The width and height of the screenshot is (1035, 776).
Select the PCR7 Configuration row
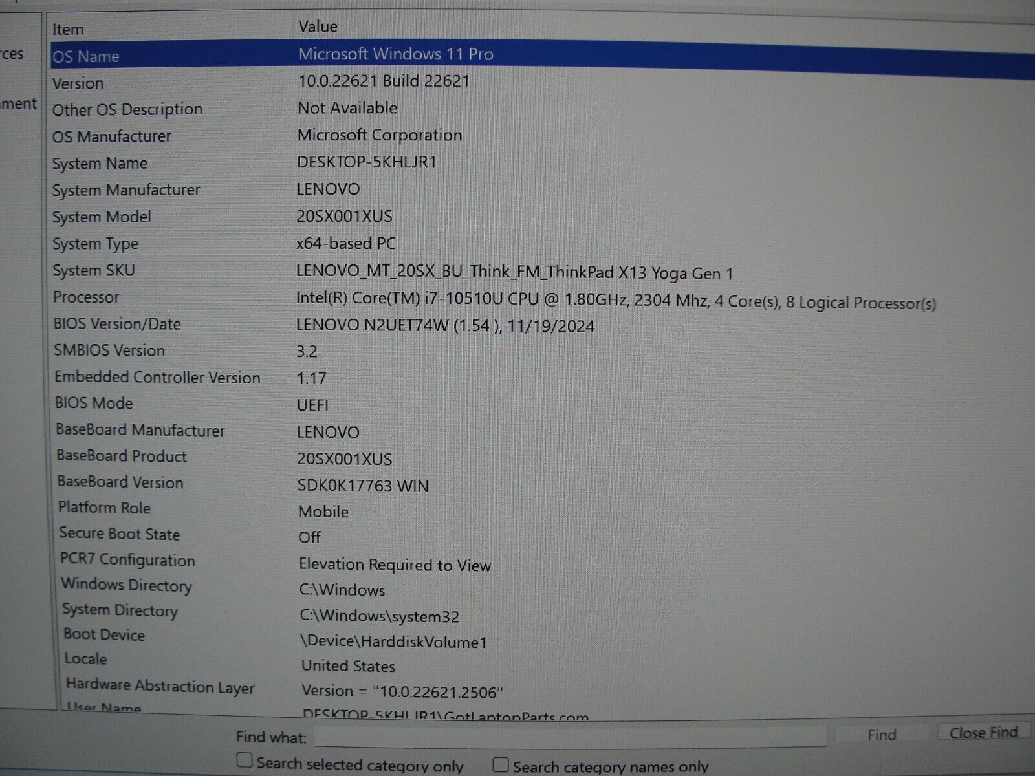coord(127,560)
